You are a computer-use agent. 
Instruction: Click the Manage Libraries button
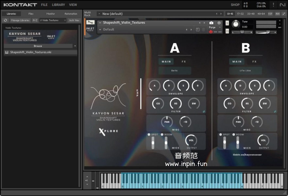coord(20,20)
